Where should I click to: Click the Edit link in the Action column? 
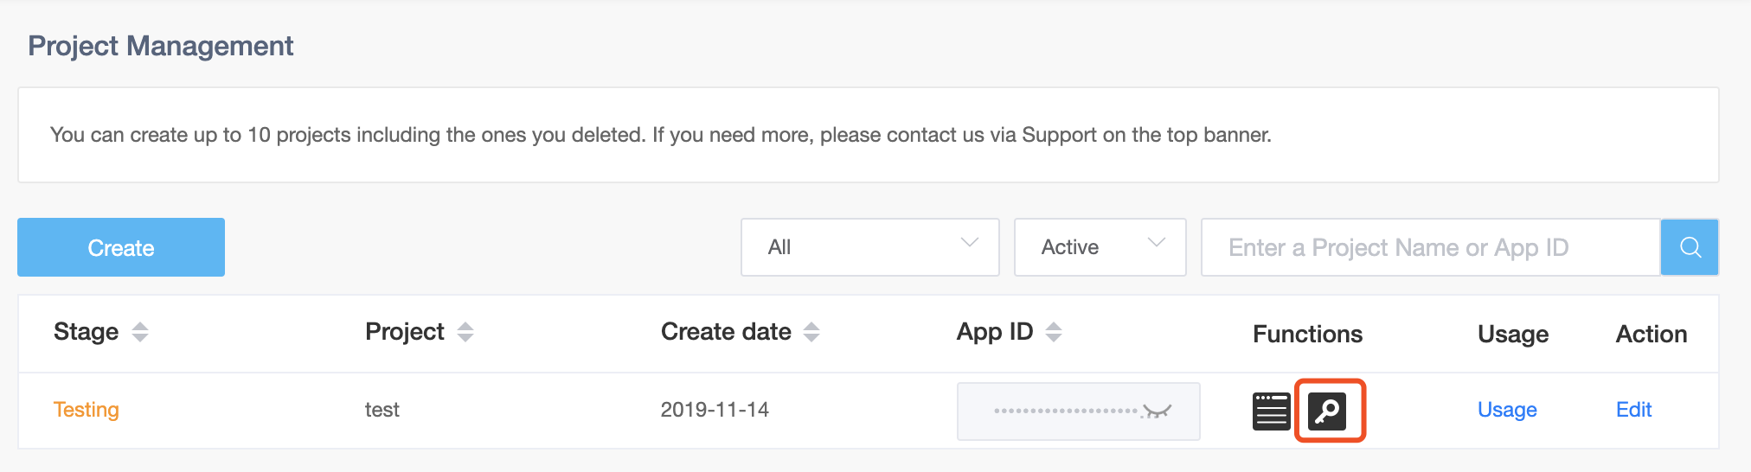click(x=1633, y=410)
